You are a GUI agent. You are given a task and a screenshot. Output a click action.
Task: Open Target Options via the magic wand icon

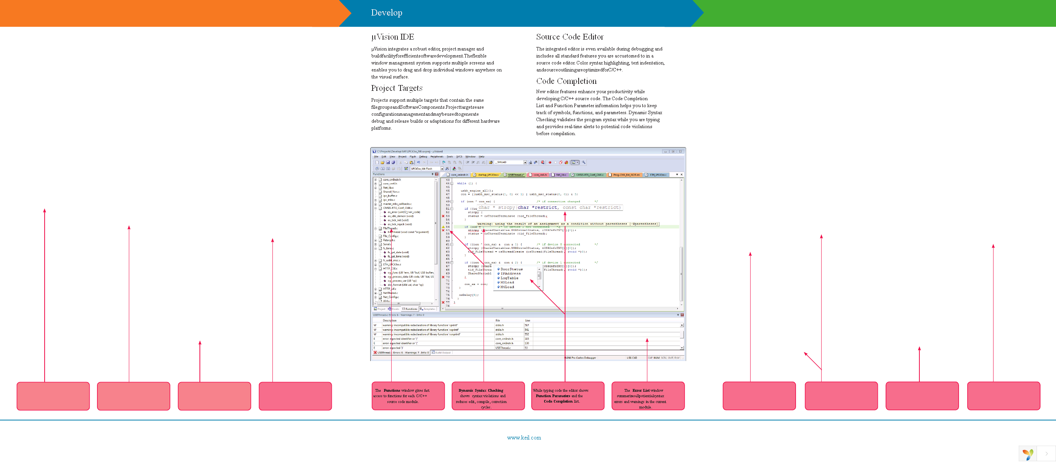click(447, 169)
